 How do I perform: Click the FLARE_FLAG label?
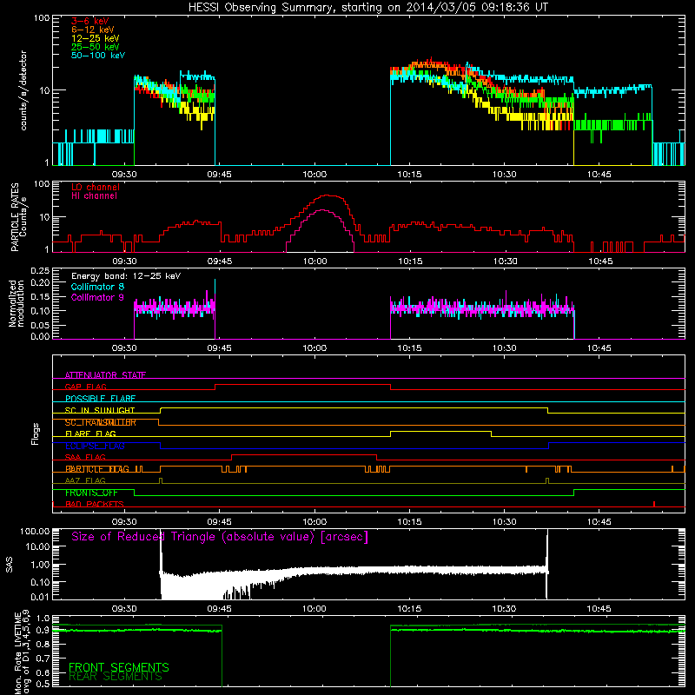[90, 434]
